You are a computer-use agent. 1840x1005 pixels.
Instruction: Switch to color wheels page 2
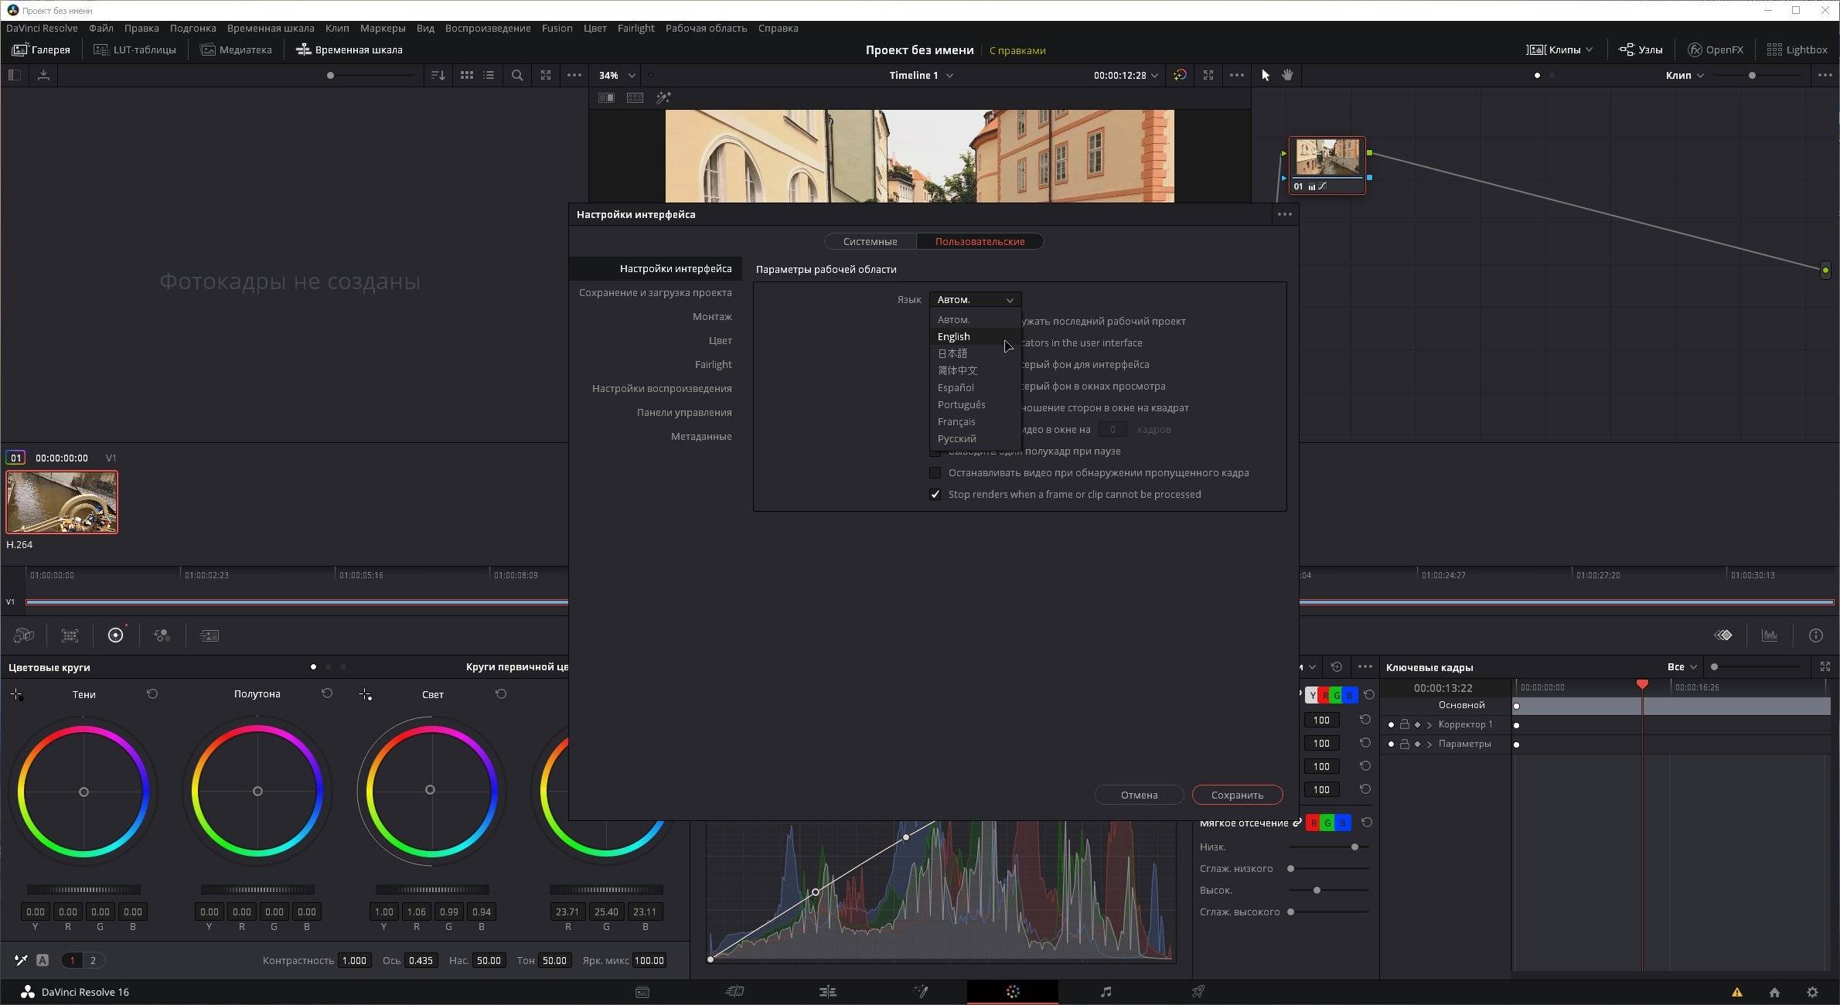pyautogui.click(x=93, y=960)
